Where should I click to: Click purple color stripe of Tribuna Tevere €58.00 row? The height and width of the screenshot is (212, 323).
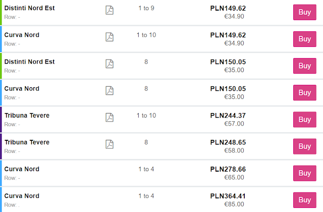click(1, 146)
